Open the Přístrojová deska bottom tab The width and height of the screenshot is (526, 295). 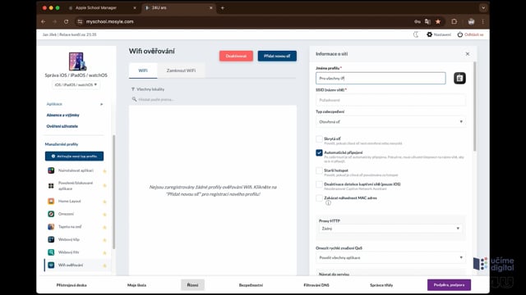[x=72, y=285]
